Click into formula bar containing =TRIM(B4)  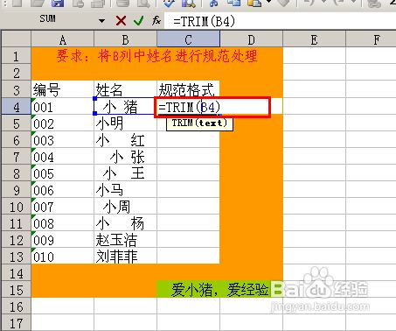click(x=280, y=21)
